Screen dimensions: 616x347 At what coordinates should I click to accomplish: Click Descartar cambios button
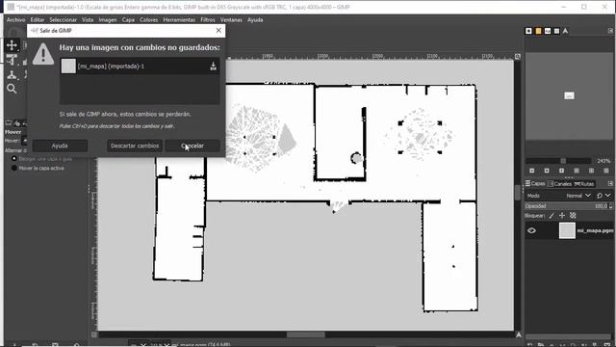point(135,146)
